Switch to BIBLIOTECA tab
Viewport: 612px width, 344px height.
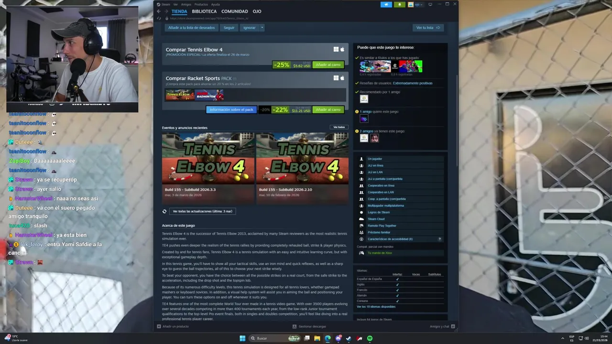tap(204, 11)
